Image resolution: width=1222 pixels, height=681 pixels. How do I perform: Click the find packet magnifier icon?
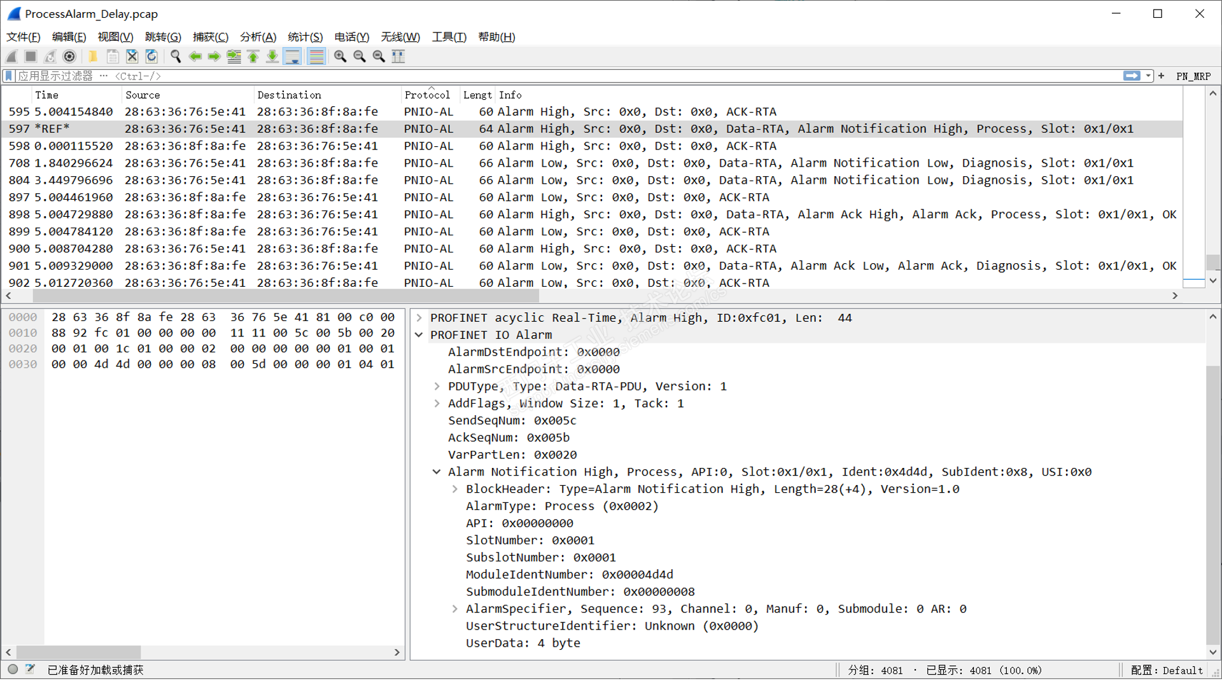[176, 57]
